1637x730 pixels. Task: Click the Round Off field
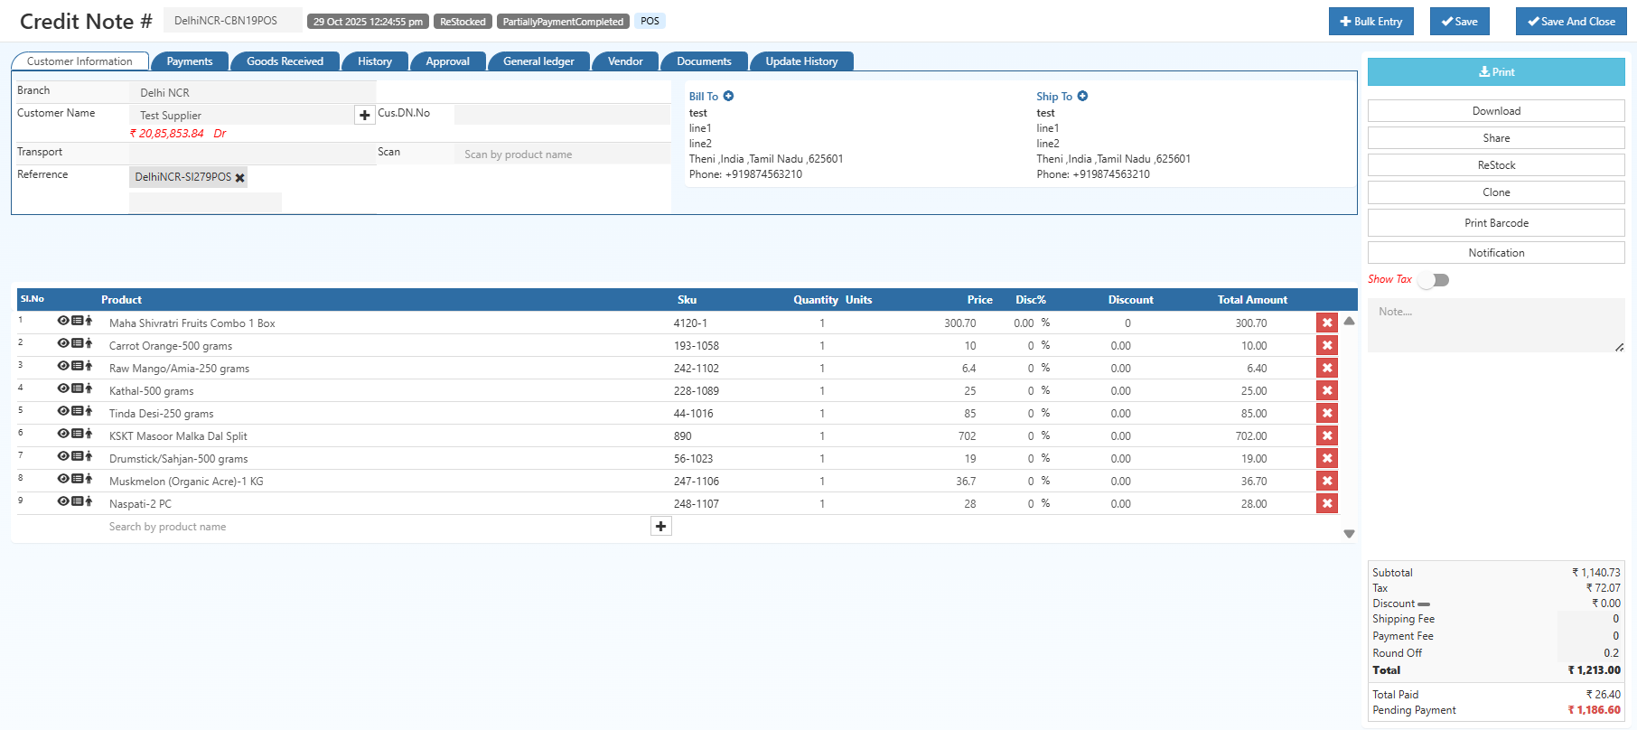point(1590,653)
